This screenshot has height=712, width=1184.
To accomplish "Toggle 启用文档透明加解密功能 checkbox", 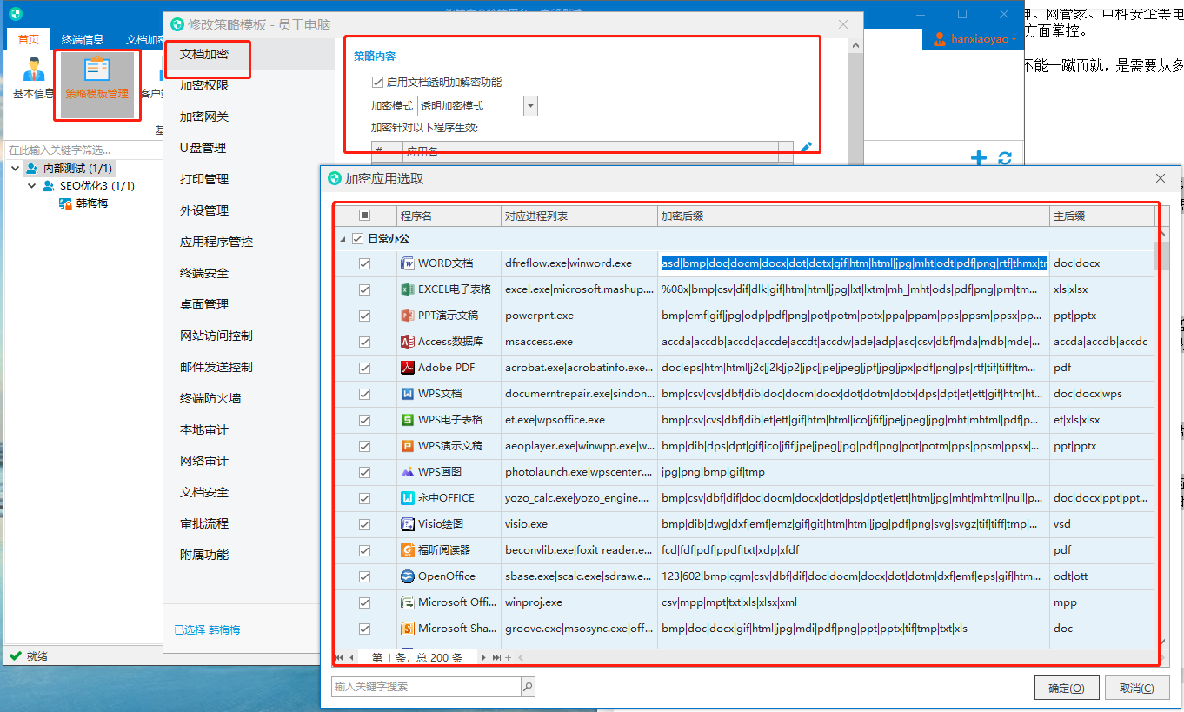I will (377, 83).
